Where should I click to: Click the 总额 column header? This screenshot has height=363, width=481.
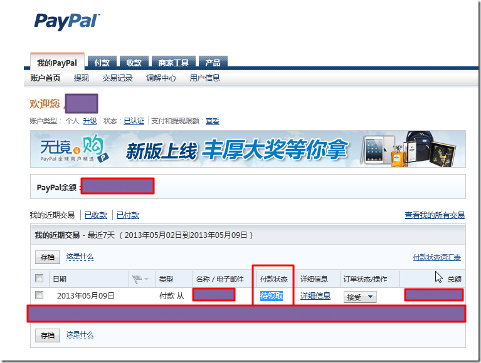[454, 279]
